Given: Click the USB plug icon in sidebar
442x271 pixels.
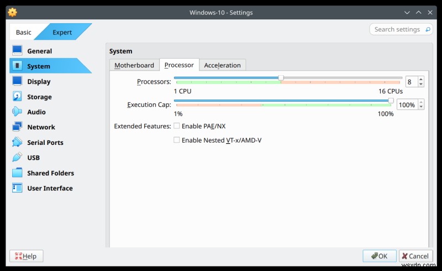Looking at the screenshot, I should click(x=17, y=157).
